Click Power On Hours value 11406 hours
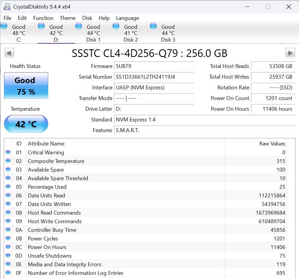The image size is (299, 279). point(273,109)
